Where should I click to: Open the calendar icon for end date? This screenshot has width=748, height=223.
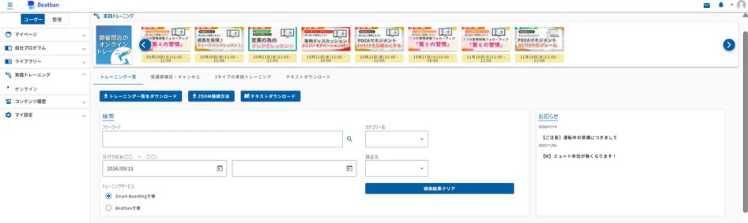[350, 168]
